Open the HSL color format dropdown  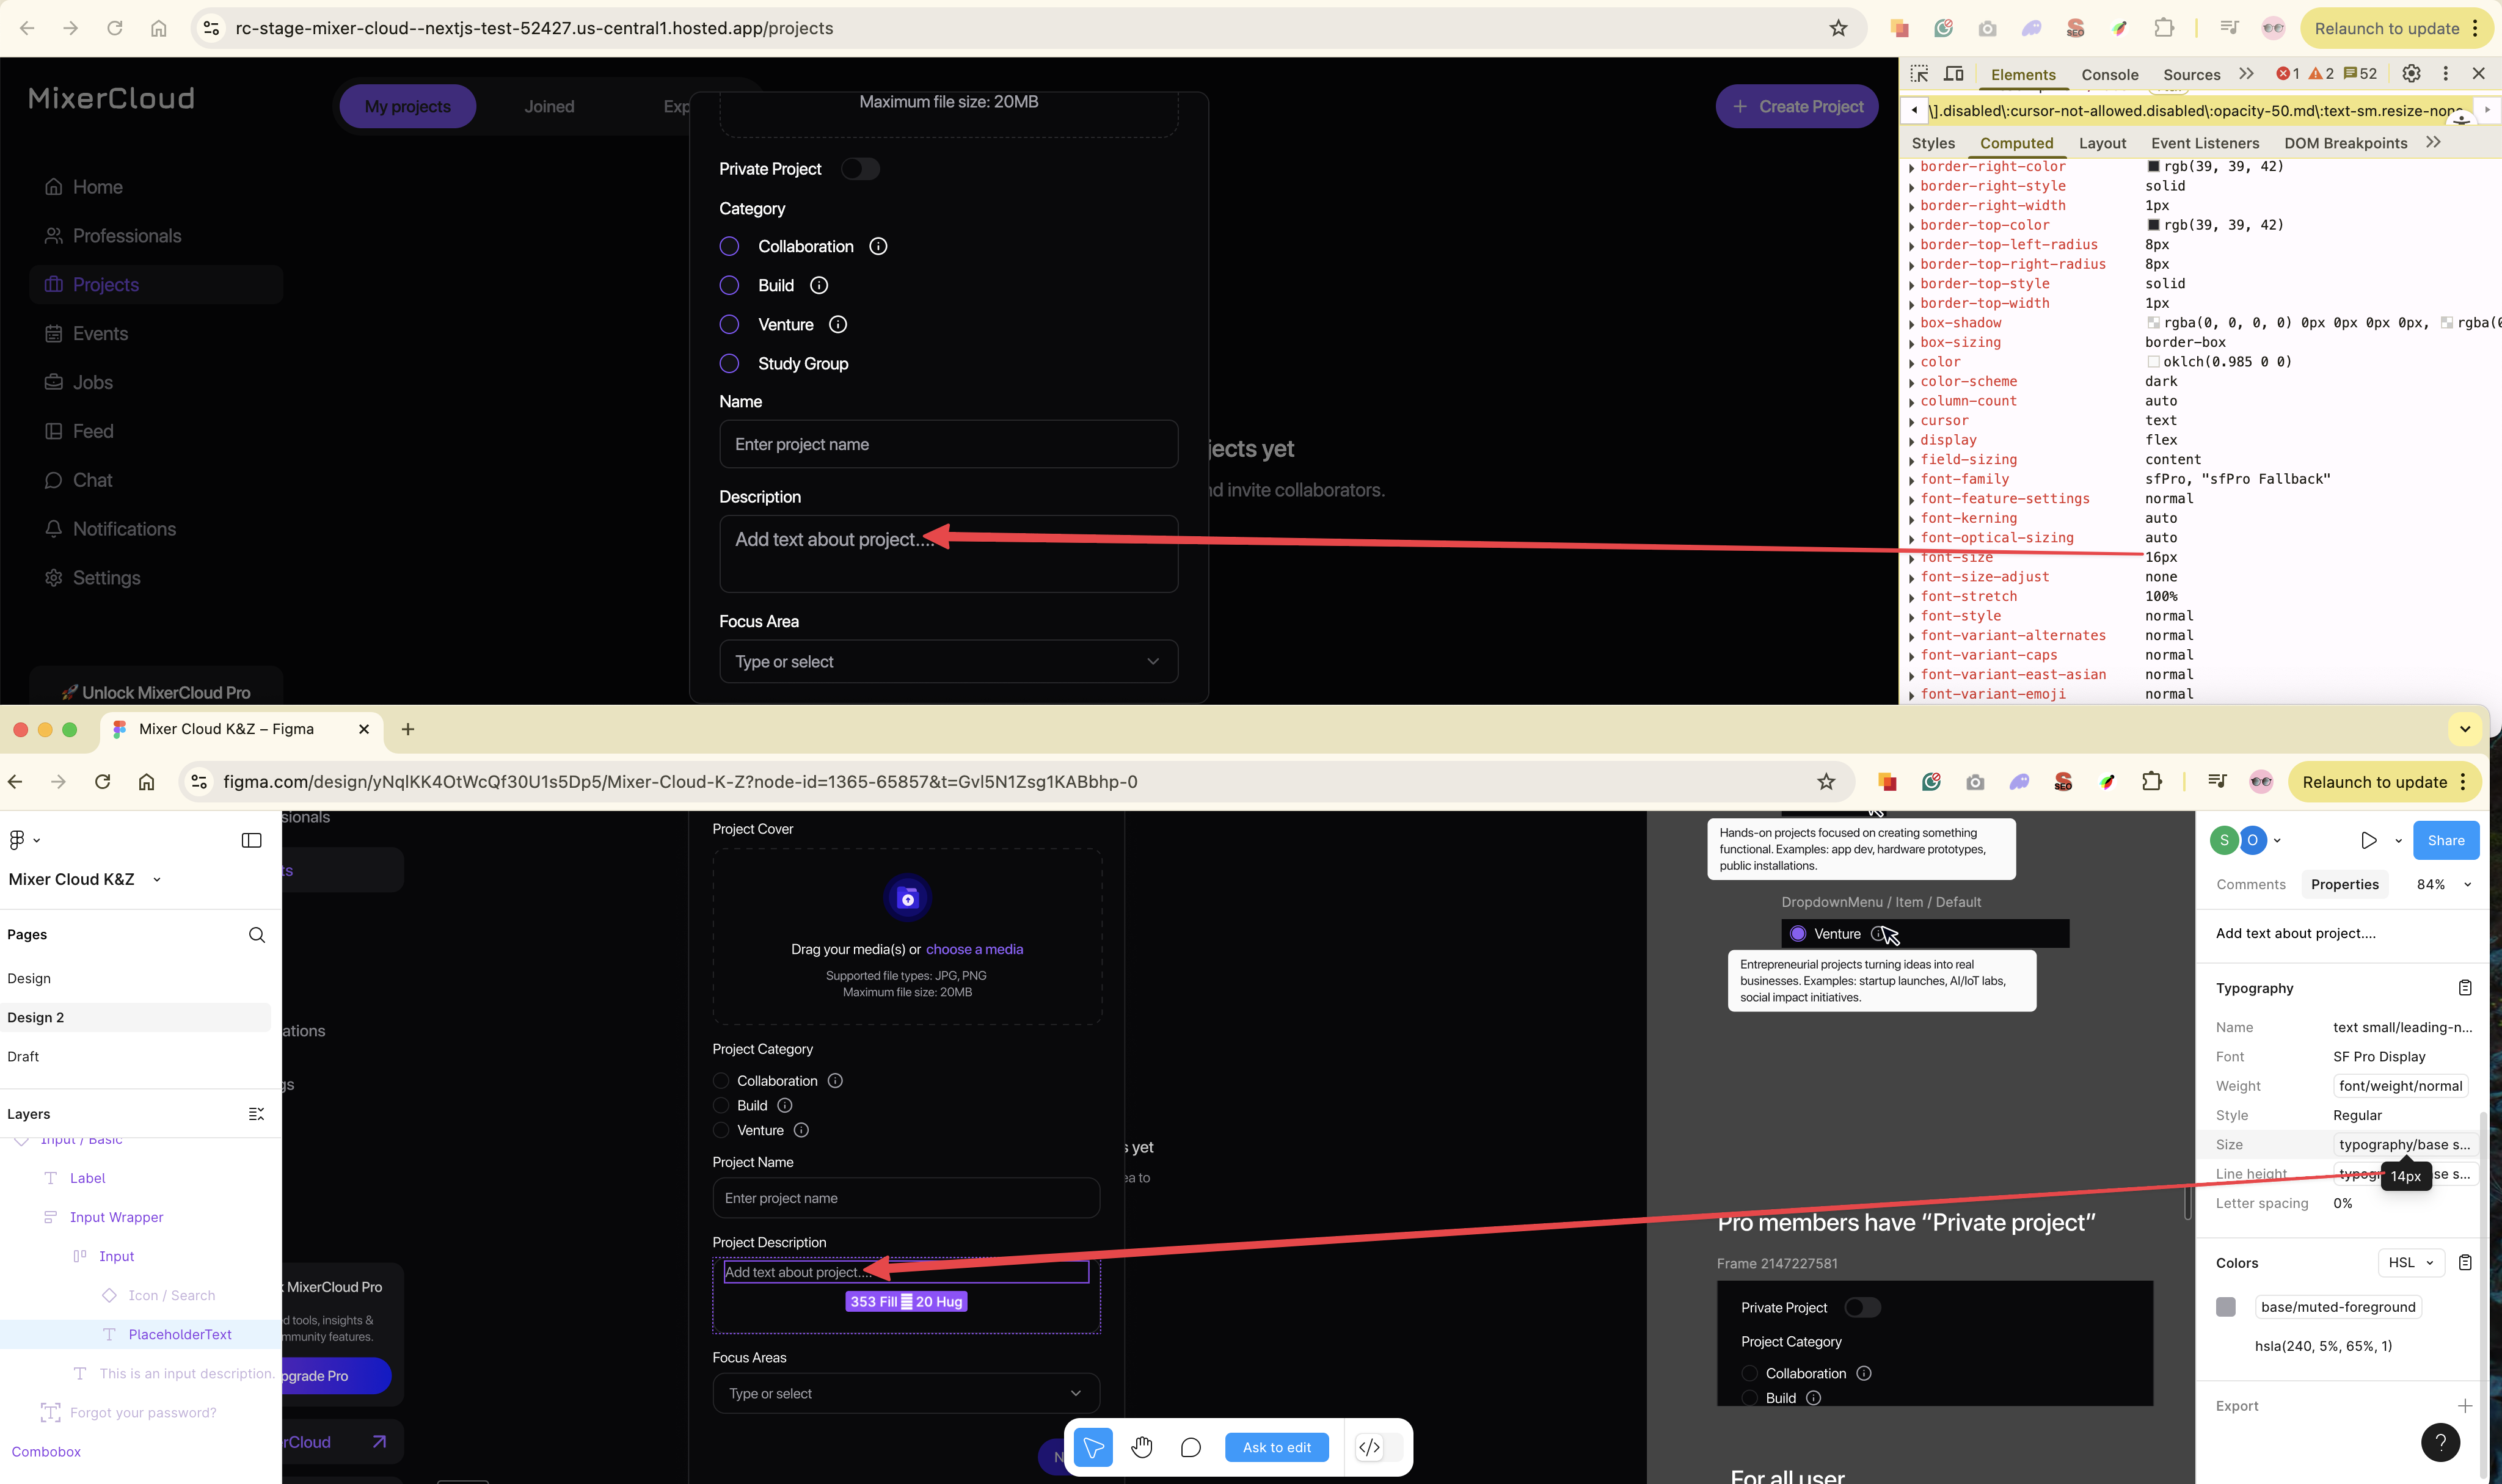pyautogui.click(x=2411, y=1262)
